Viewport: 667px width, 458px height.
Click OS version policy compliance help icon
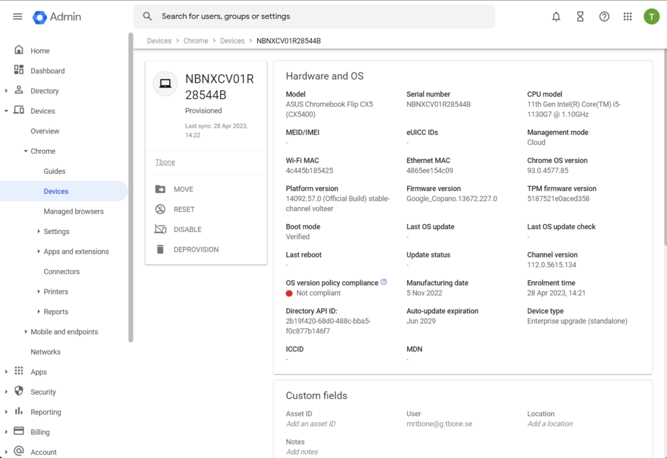pos(384,282)
